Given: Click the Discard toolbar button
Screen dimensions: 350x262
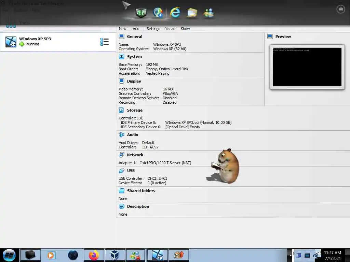Looking at the screenshot, I should (170, 29).
